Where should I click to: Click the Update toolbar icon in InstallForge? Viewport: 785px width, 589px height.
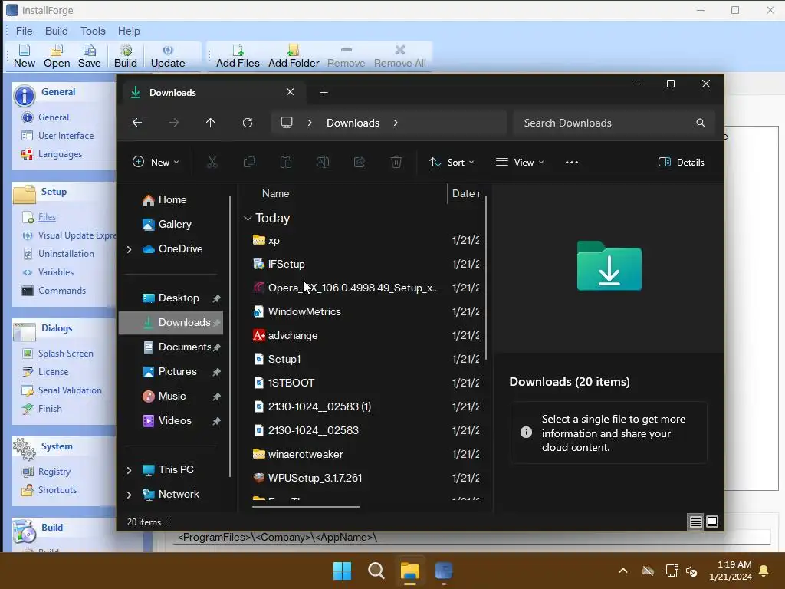tap(168, 55)
